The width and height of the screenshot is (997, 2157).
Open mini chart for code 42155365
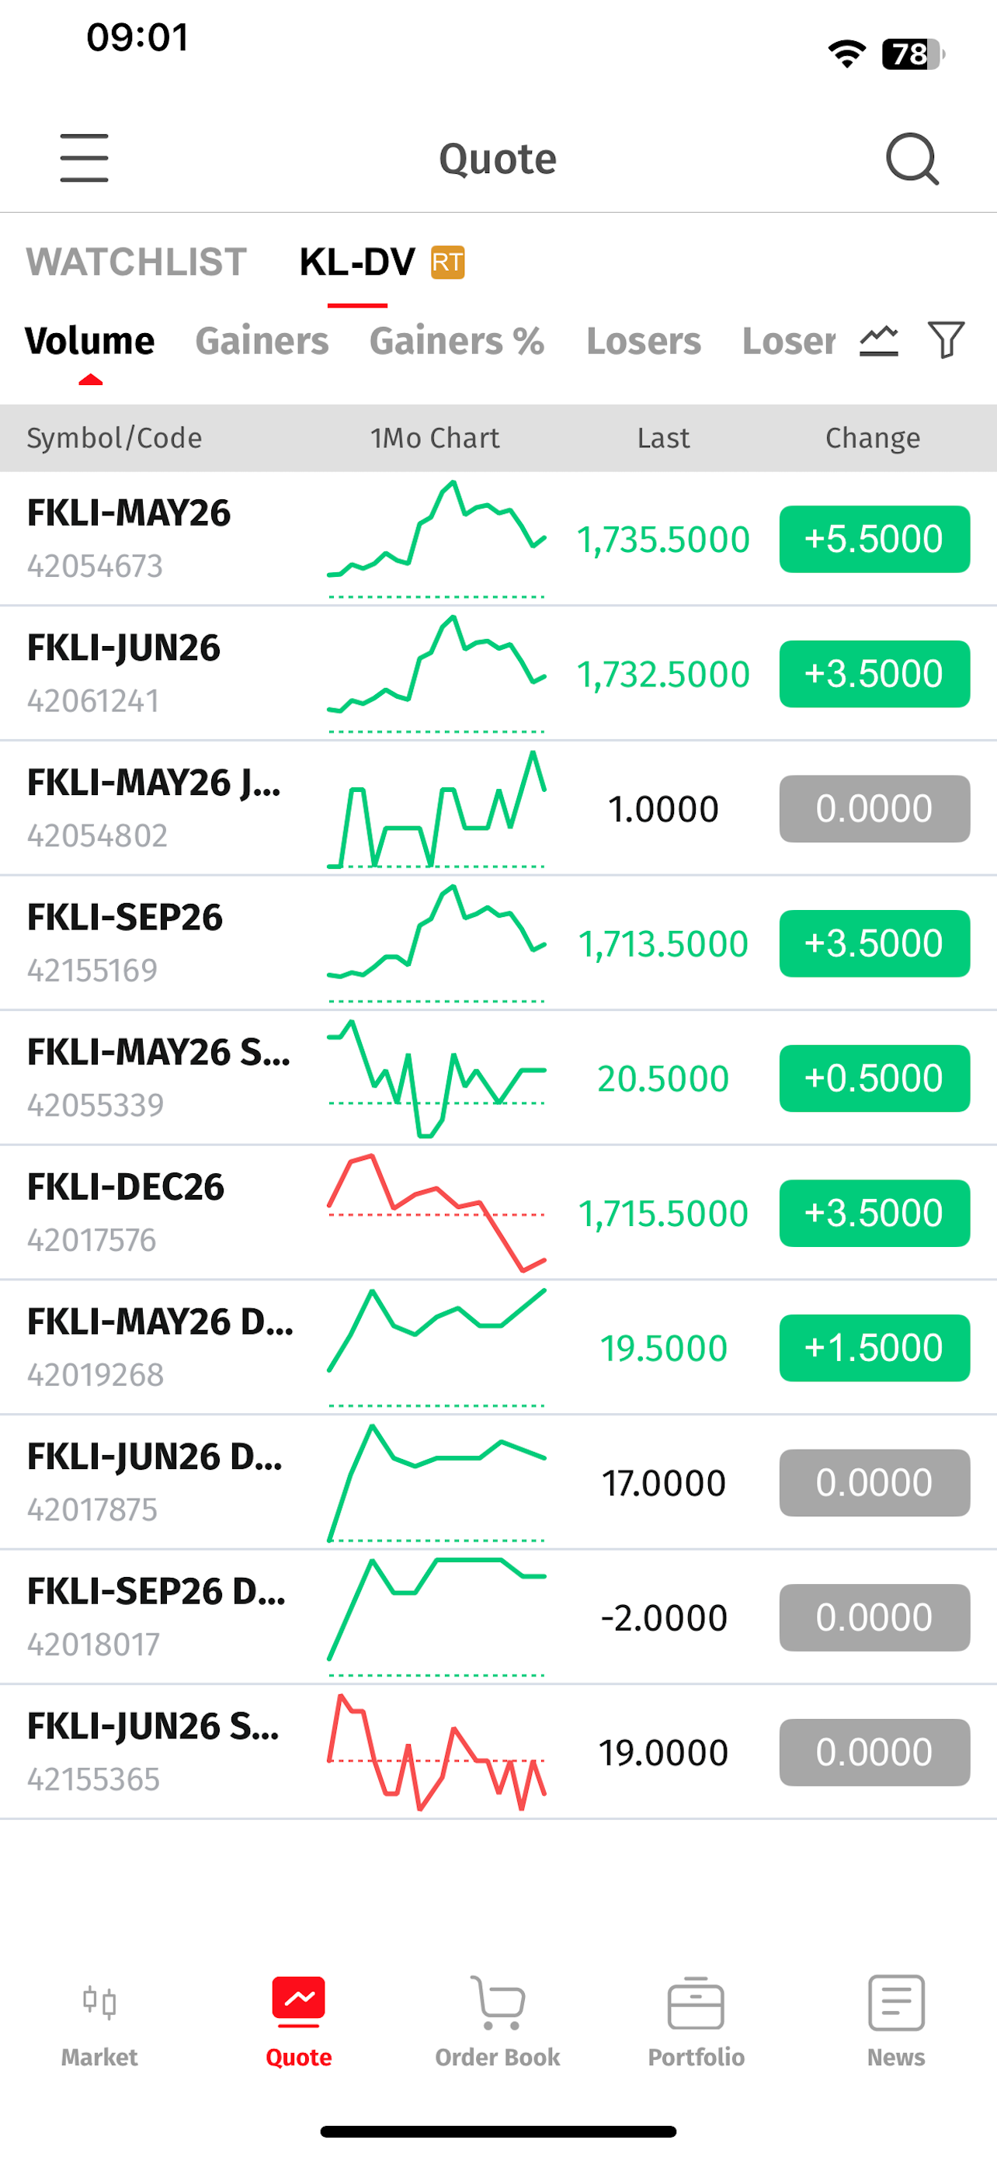tap(436, 1752)
